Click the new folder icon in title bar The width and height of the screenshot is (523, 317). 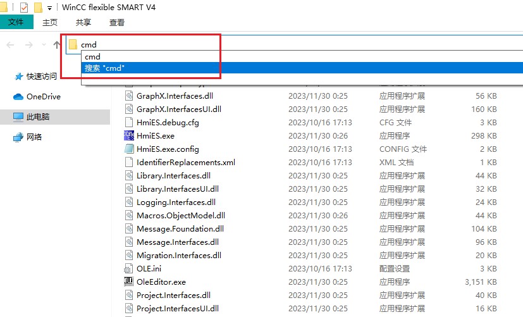coord(38,8)
